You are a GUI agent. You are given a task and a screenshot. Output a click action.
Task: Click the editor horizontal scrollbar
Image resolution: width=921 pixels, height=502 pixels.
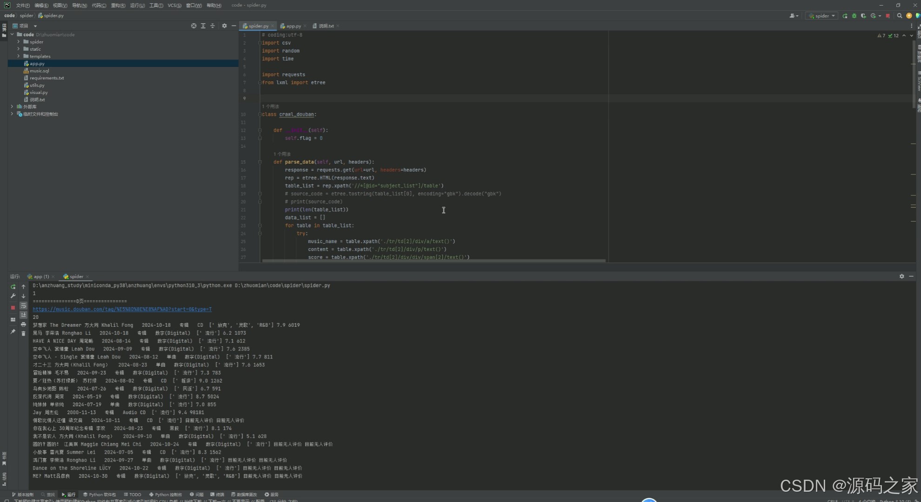434,261
